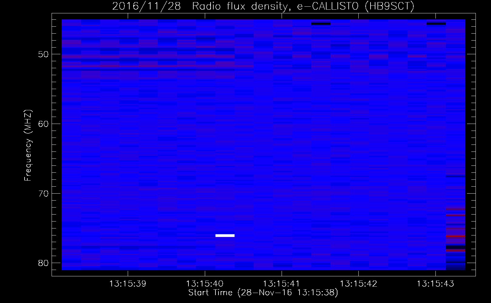
Task: Click the 13:15:39 time tick label
Action: coord(128,284)
